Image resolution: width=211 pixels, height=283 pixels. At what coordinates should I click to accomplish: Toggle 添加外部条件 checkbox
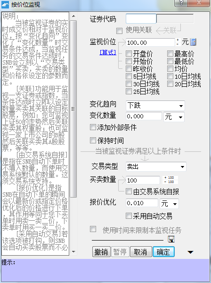pyautogui.click(x=93, y=127)
